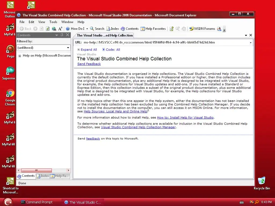Click the Home globe toolbar icon
The image size is (275, 206).
pyautogui.click(x=54, y=28)
